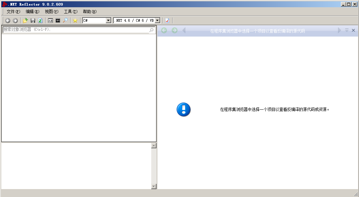
Task: Open the 帮助(H) menu
Action: 89,12
